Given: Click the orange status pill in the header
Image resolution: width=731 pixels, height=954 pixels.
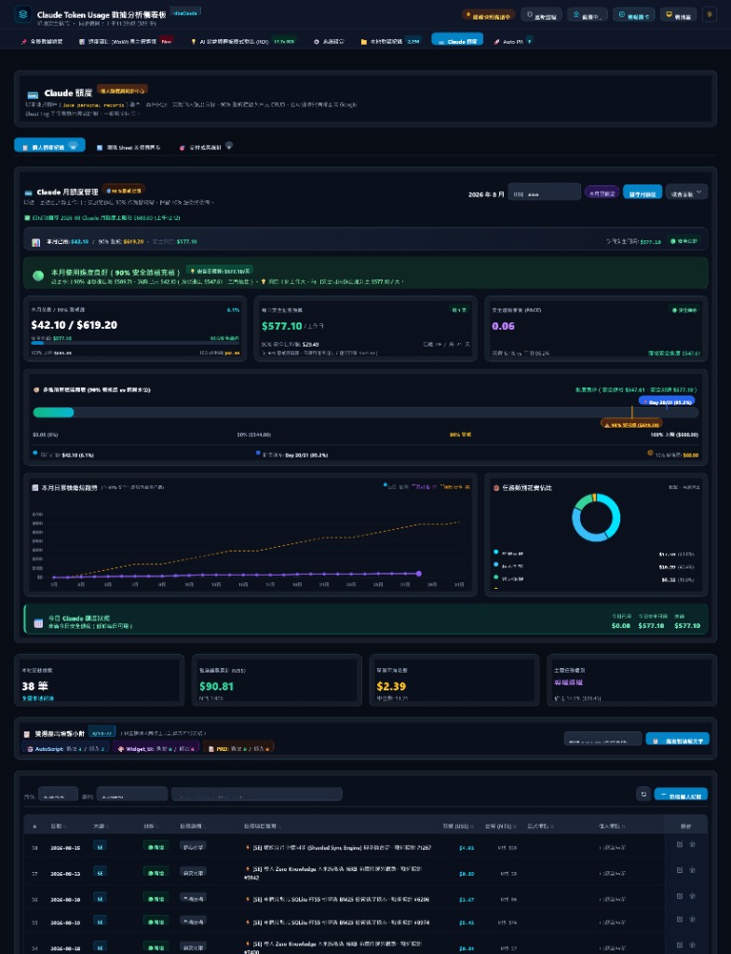Looking at the screenshot, I should [488, 16].
